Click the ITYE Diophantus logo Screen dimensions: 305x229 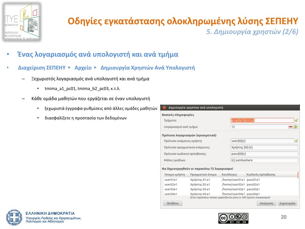click(x=22, y=22)
